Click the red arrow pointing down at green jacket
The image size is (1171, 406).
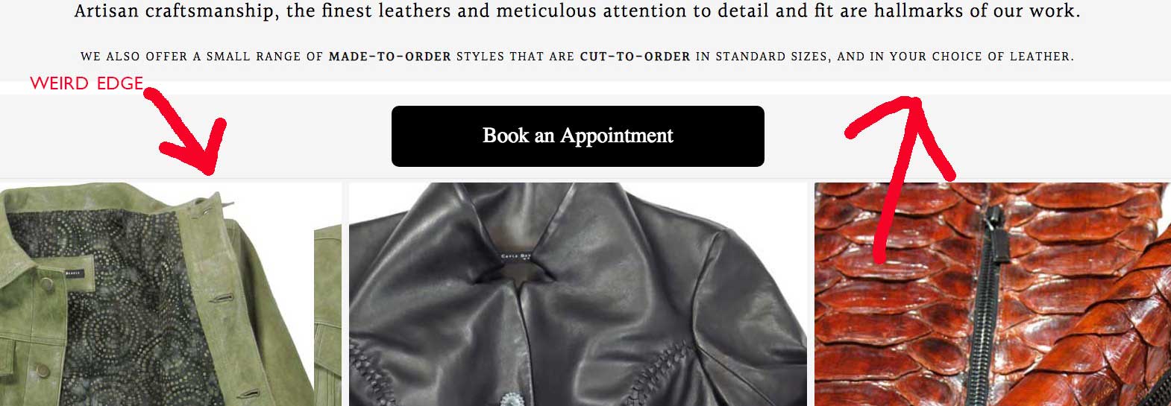(187, 132)
